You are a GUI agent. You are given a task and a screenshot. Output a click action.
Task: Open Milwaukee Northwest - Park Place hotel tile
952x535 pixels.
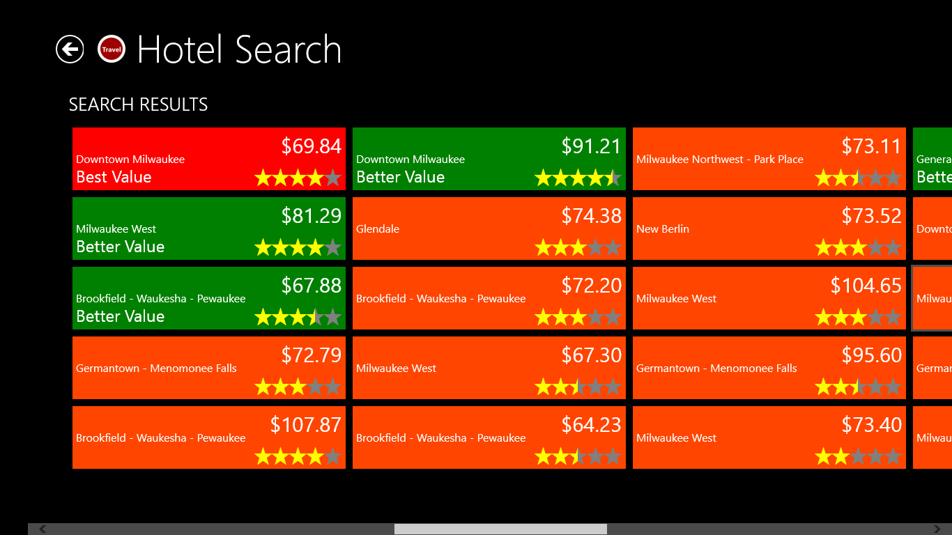769,159
